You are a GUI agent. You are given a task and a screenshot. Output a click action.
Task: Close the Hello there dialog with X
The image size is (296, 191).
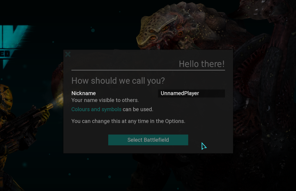(68, 55)
